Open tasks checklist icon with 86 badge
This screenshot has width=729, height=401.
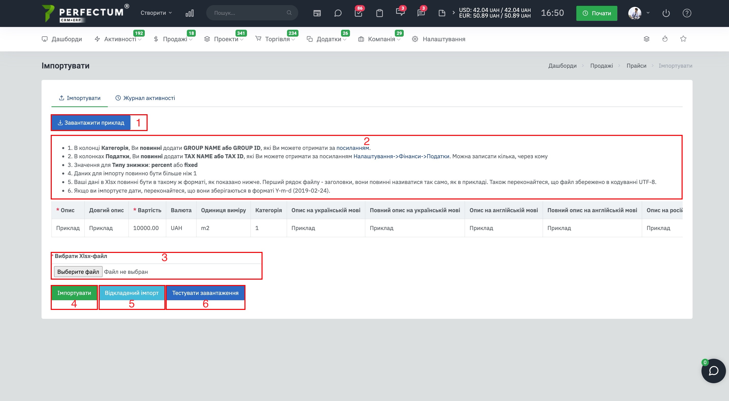[359, 12]
